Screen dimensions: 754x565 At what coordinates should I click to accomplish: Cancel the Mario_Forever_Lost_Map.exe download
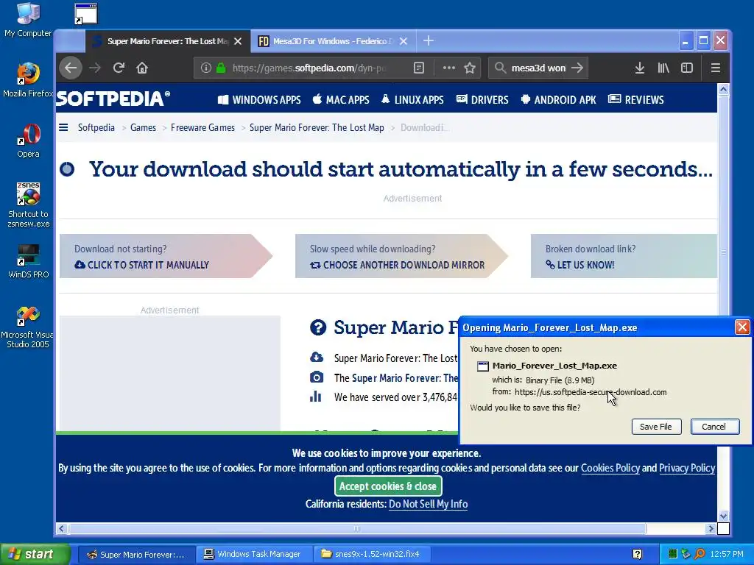(714, 427)
